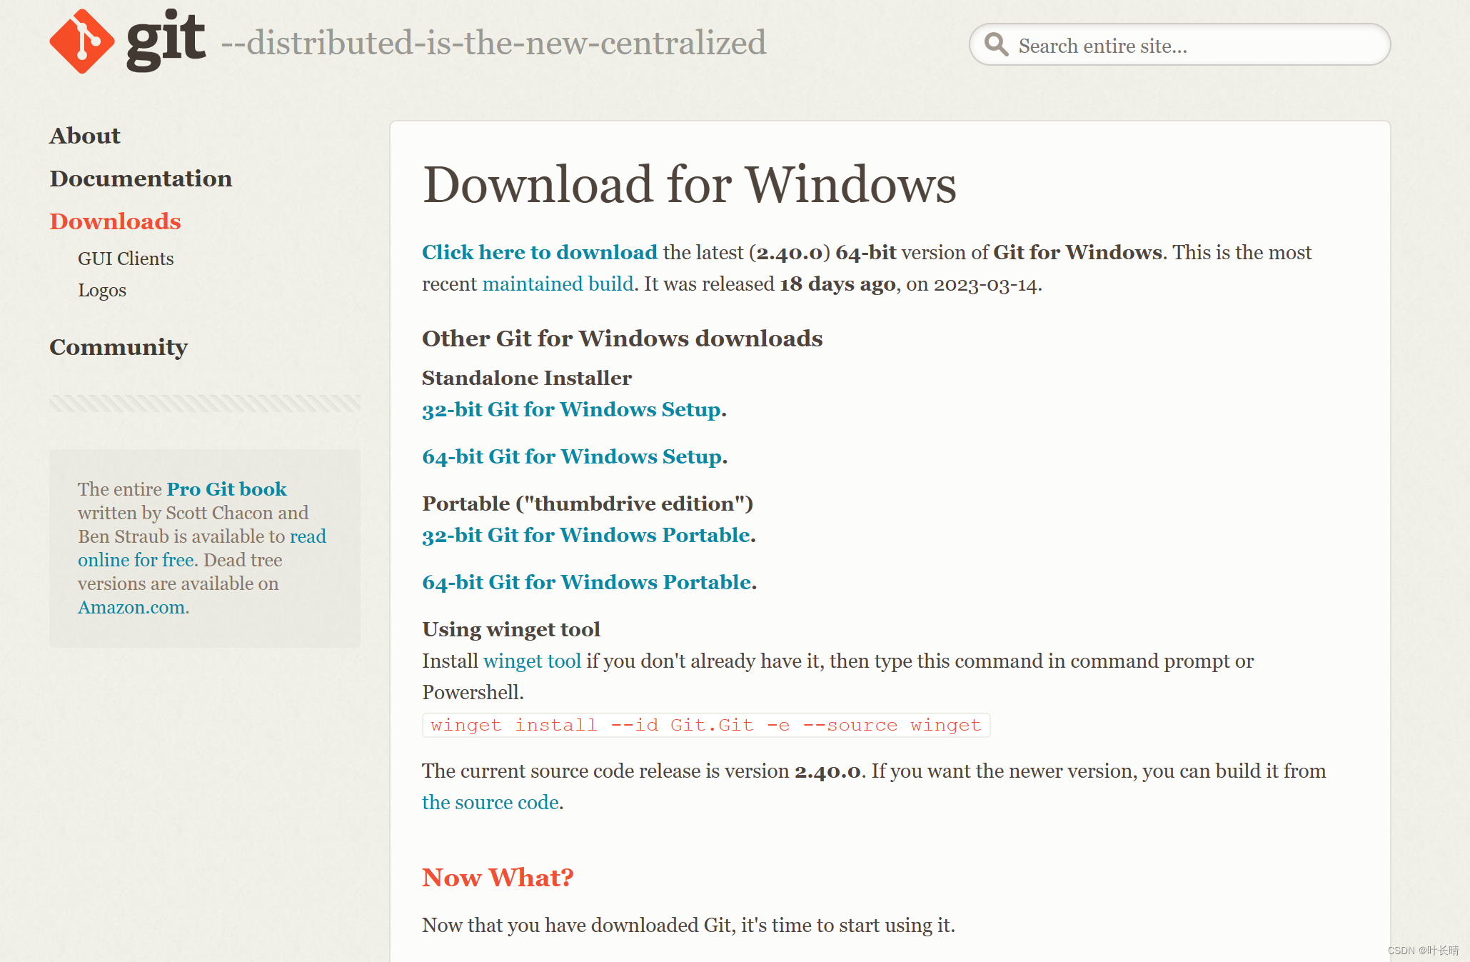This screenshot has height=962, width=1470.
Task: Open Logos submenu item
Action: click(102, 291)
